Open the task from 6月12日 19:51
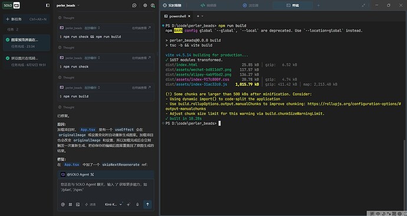 coord(26,61)
